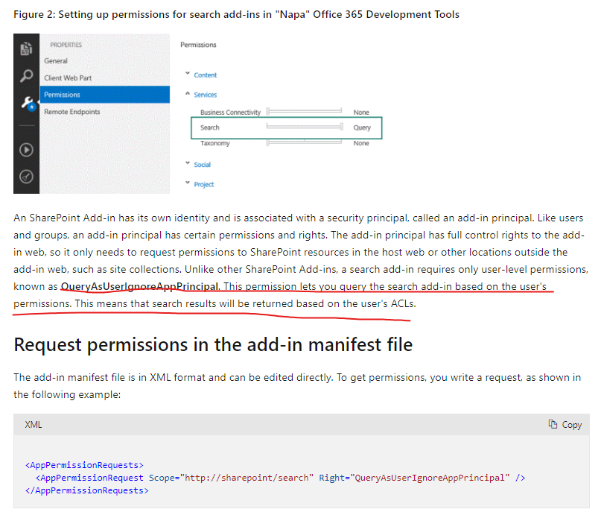Click the http://sharepoint/search scope value
Image resolution: width=601 pixels, height=512 pixels.
(x=247, y=478)
